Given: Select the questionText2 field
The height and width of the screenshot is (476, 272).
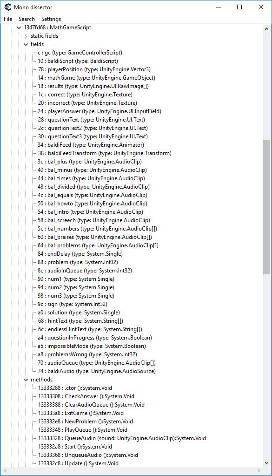Looking at the screenshot, I should (93, 128).
